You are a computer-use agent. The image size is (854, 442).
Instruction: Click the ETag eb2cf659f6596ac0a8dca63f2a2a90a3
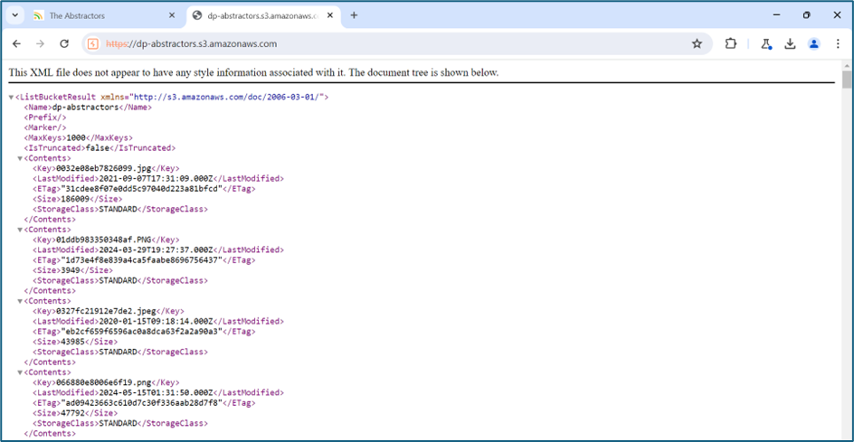click(142, 332)
